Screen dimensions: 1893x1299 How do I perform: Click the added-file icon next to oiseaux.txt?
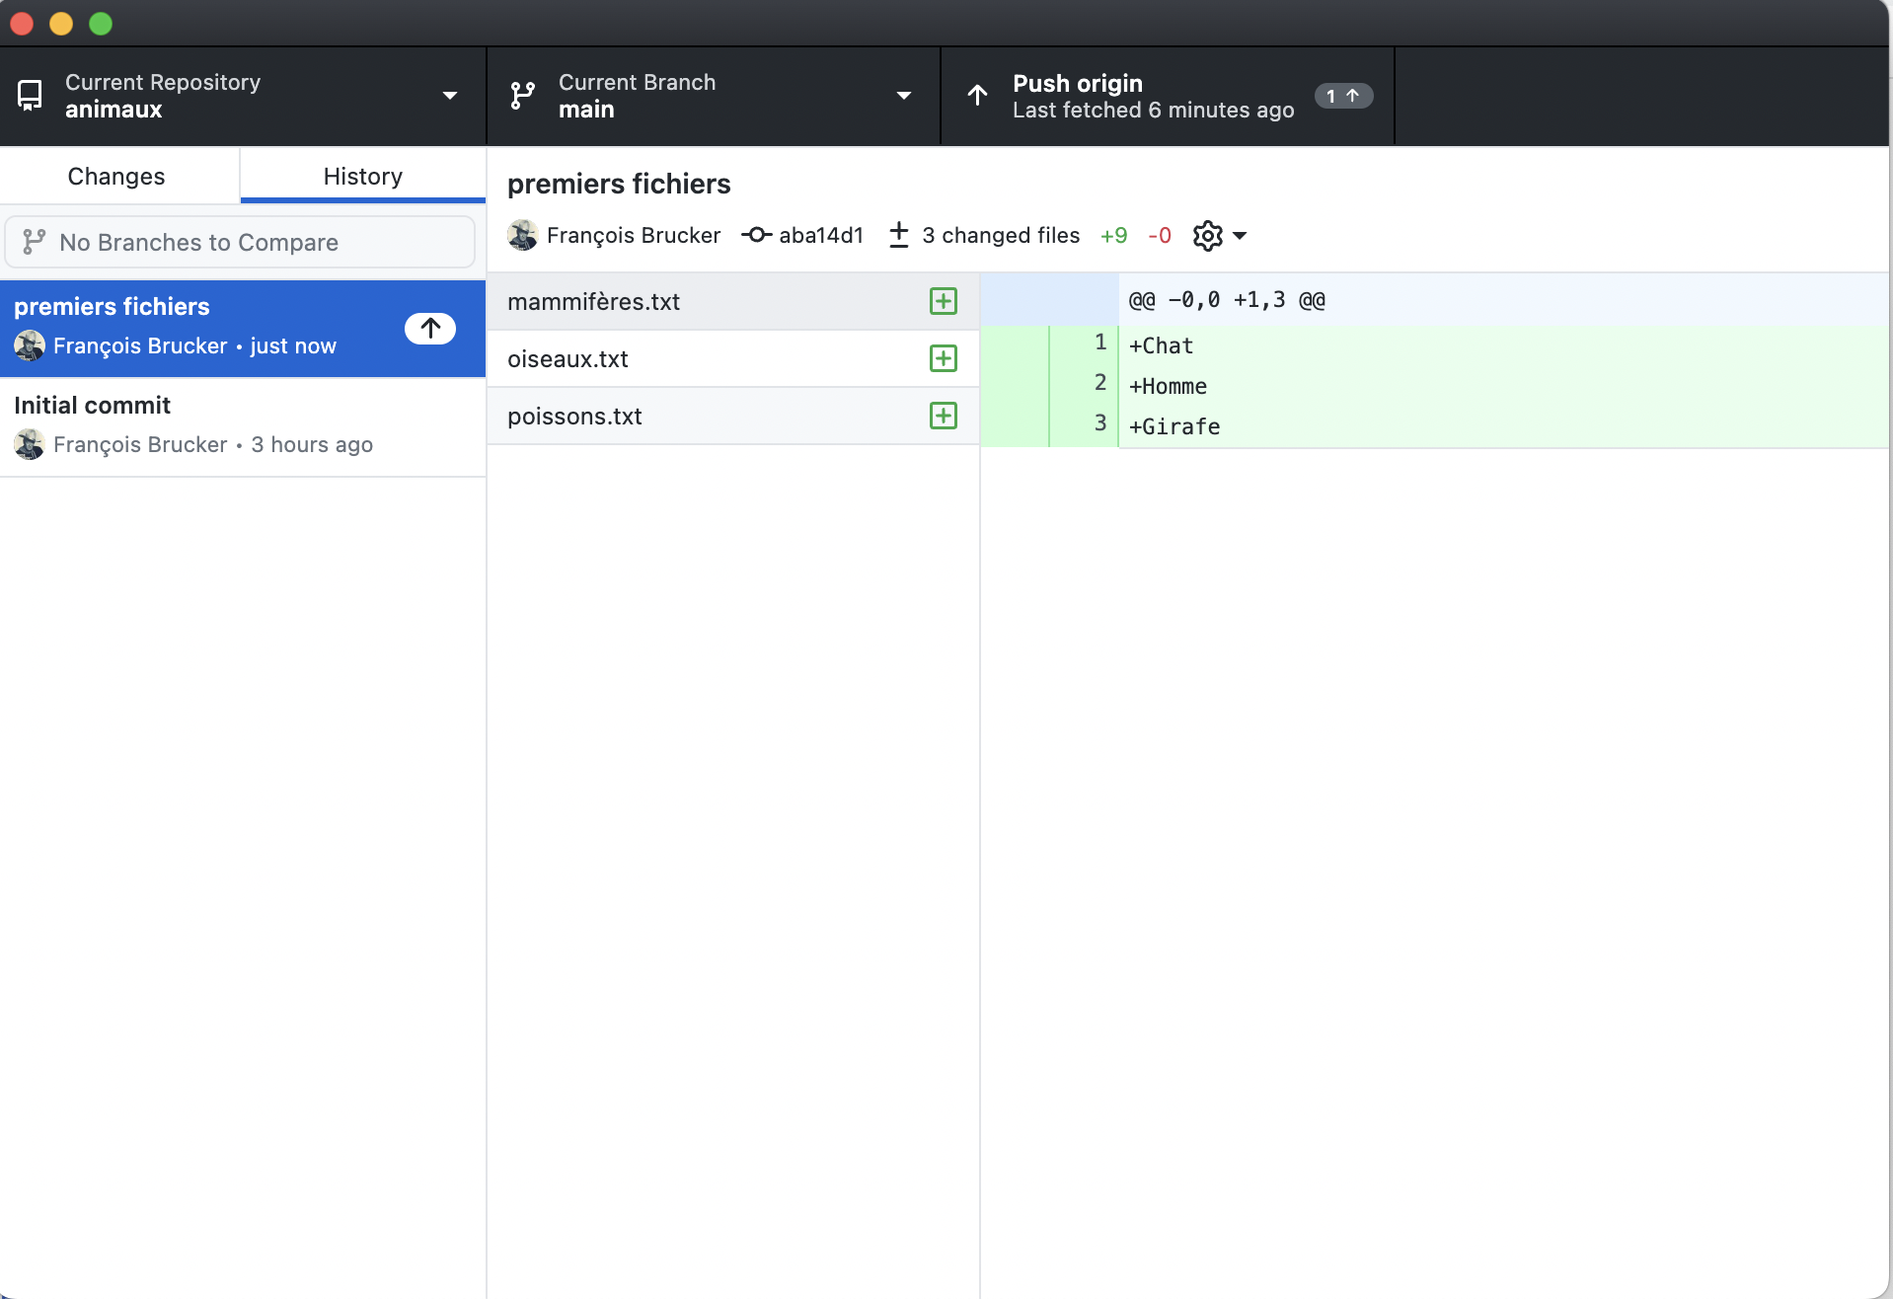943,358
